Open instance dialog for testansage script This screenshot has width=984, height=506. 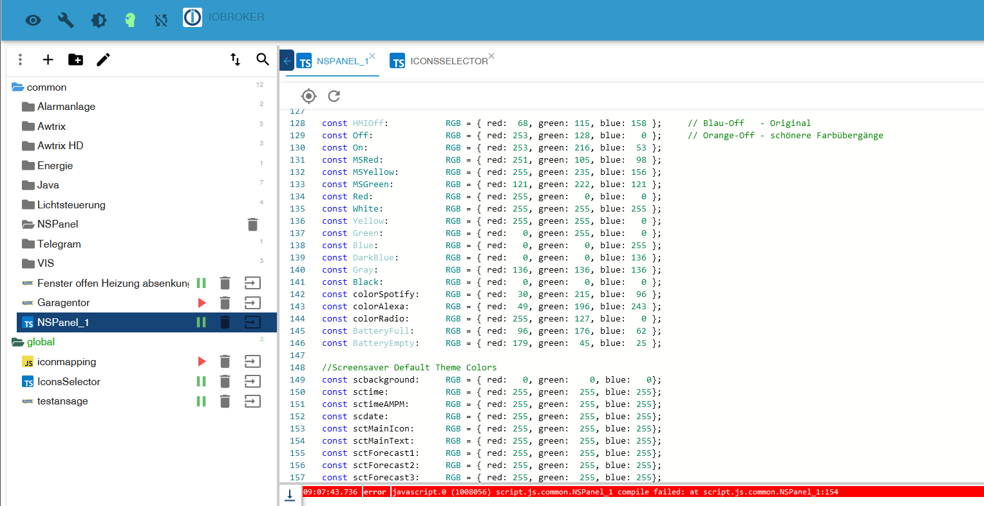click(252, 401)
